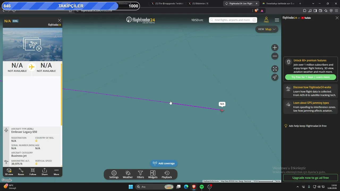Start Playback mode

point(167,175)
